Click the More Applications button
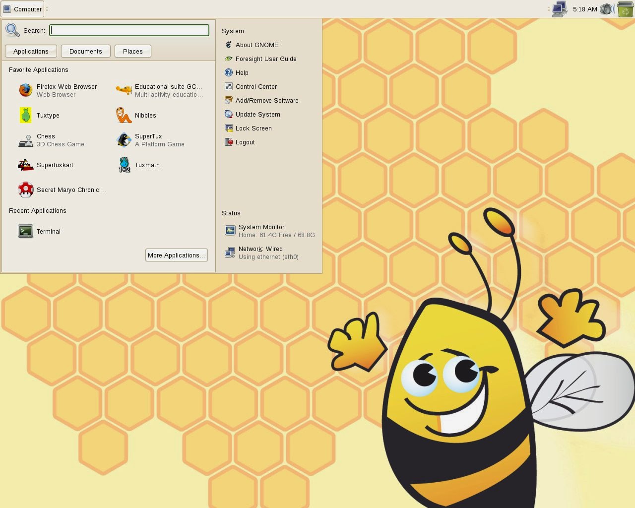Screen dimensions: 635x508 [x=176, y=255]
